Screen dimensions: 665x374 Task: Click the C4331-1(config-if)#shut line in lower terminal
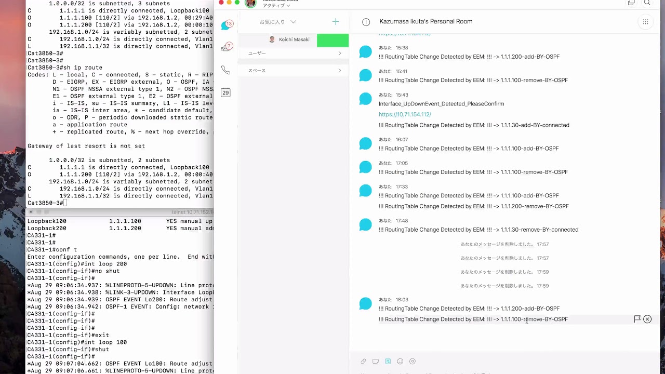click(68, 350)
